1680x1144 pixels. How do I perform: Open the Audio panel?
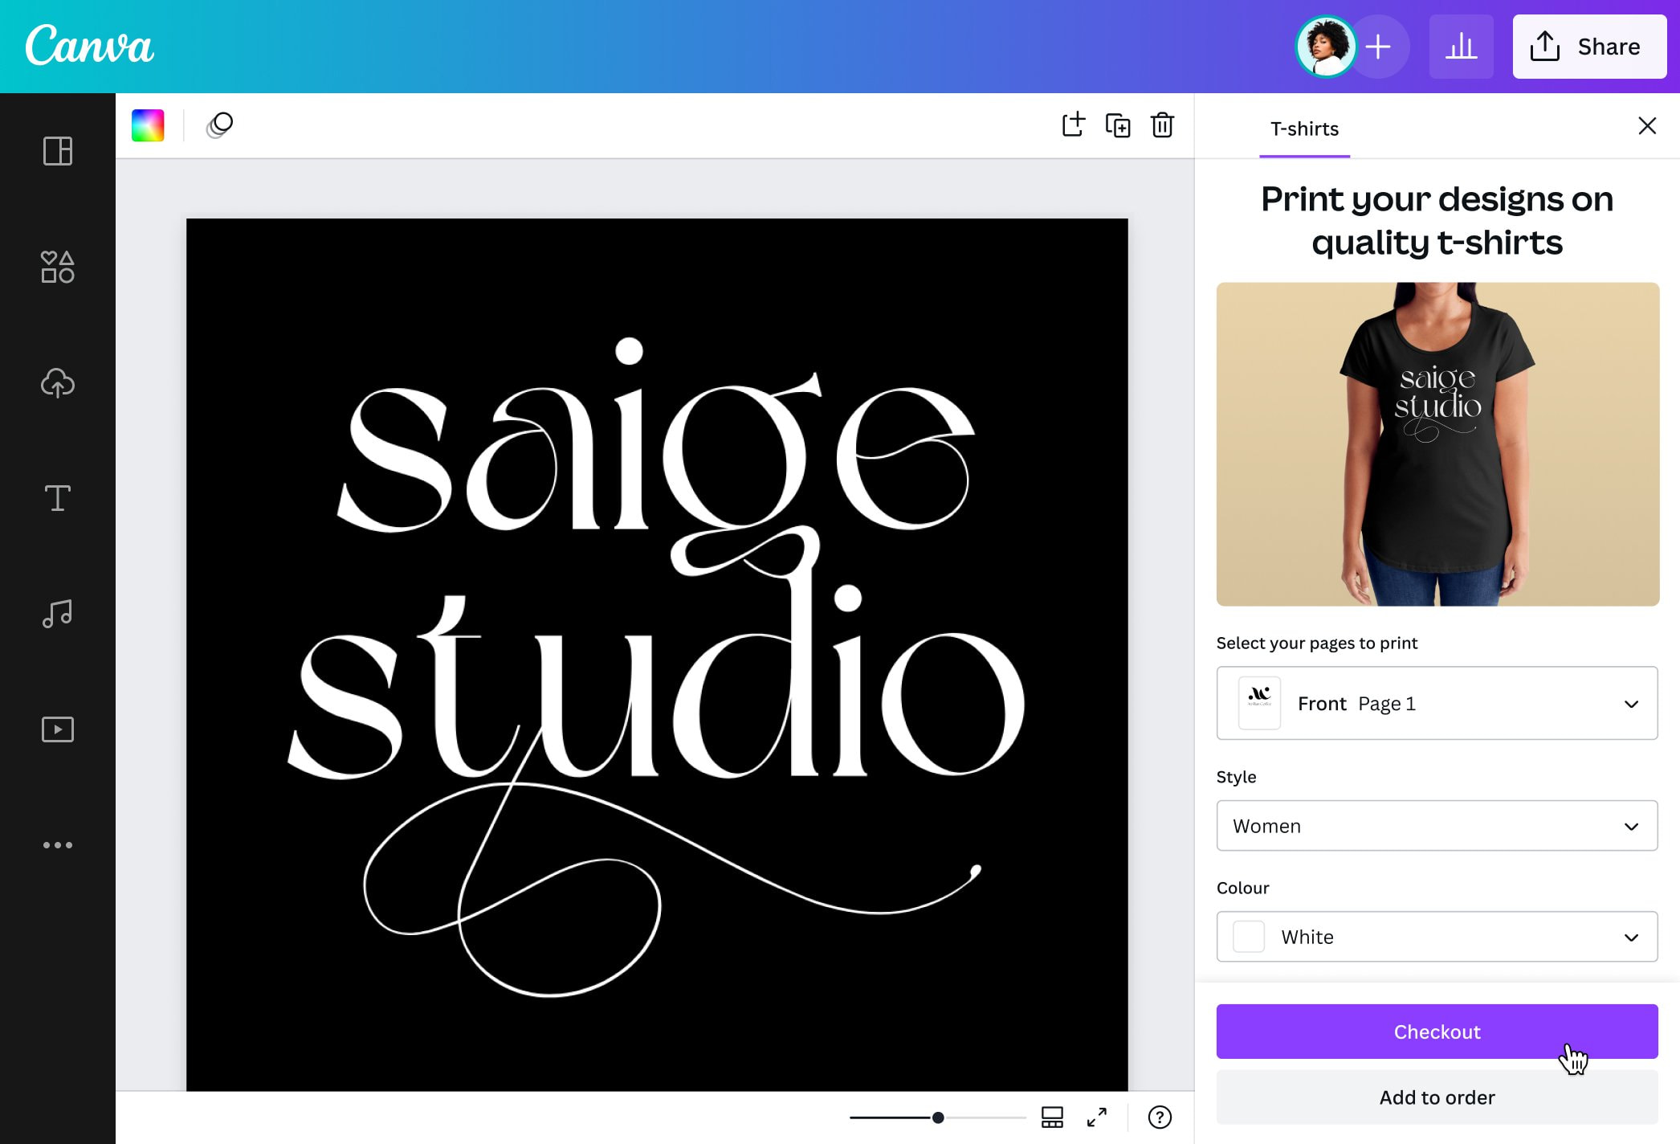click(57, 613)
